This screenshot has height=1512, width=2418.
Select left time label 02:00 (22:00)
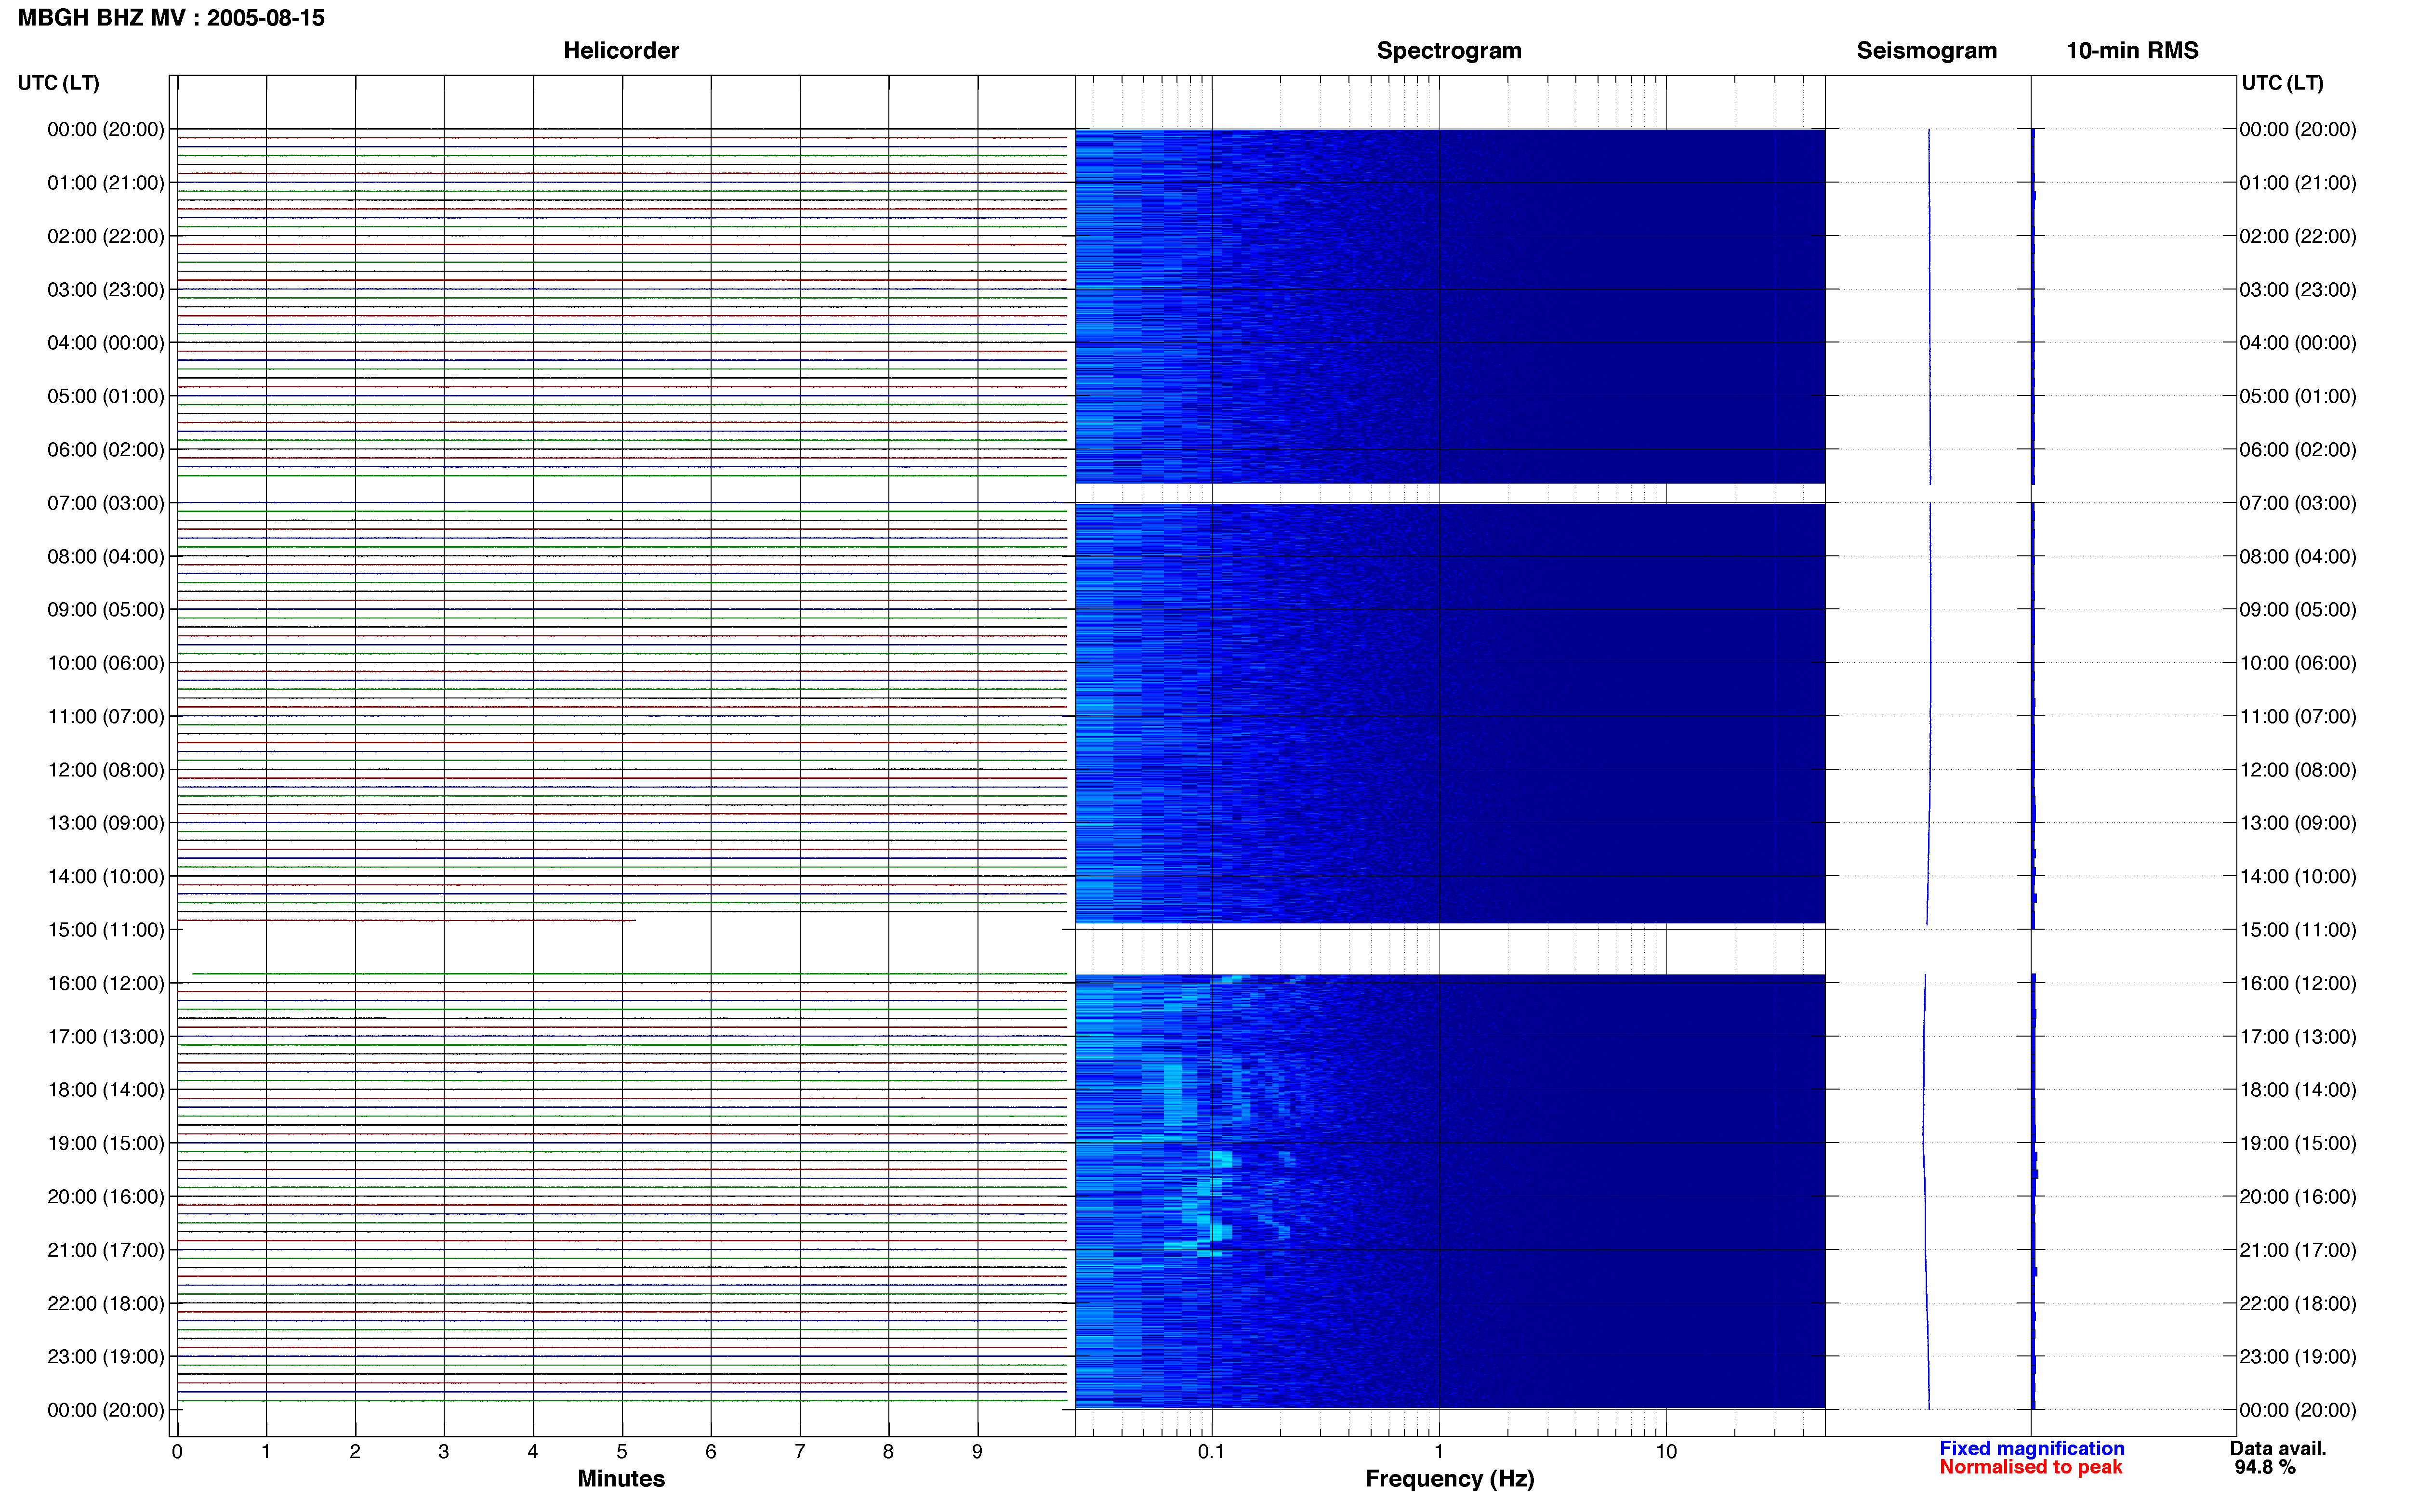point(105,236)
